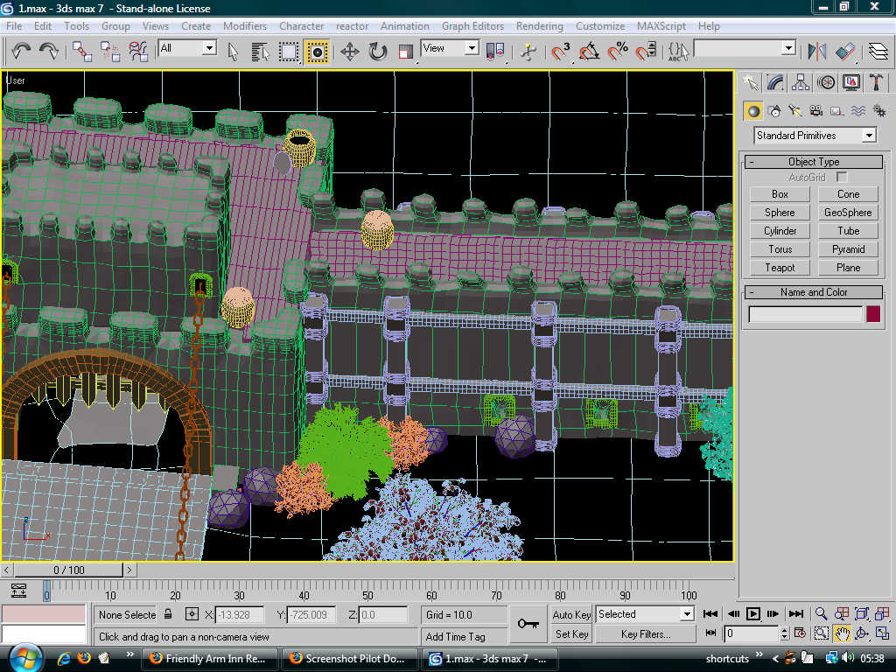
Task: Collapse the Name and Color rollout
Action: point(814,292)
